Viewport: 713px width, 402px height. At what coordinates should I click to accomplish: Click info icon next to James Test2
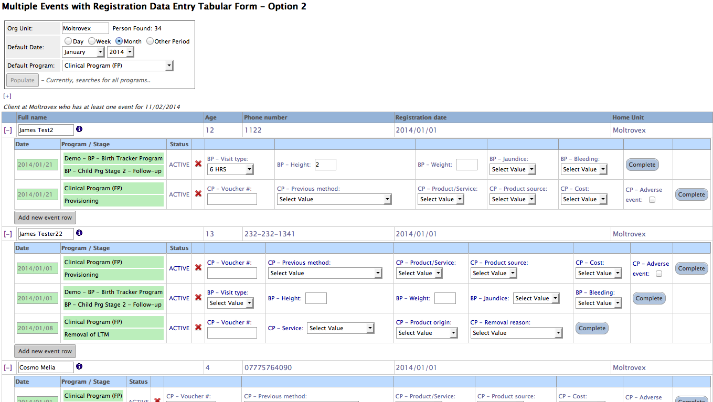(79, 129)
